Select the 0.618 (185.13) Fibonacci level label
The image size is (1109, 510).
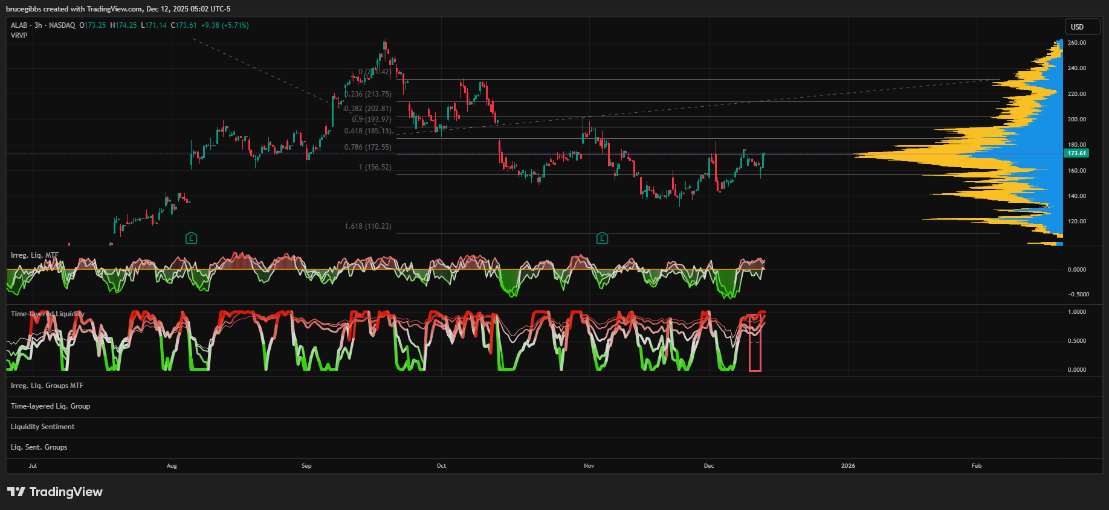point(367,131)
